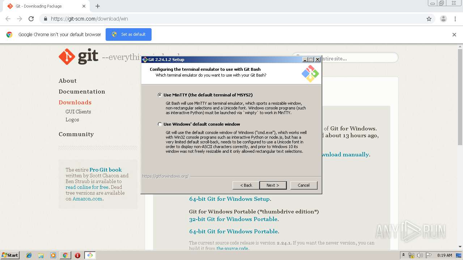Viewport: 463px width, 260px height.
Task: Click the source code link
Action: [232, 248]
